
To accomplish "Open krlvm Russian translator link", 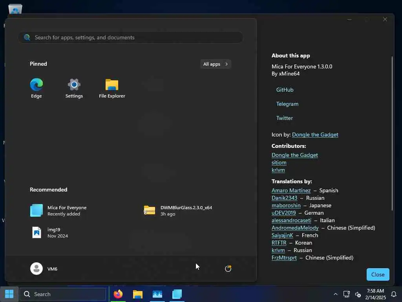I will [x=278, y=250].
